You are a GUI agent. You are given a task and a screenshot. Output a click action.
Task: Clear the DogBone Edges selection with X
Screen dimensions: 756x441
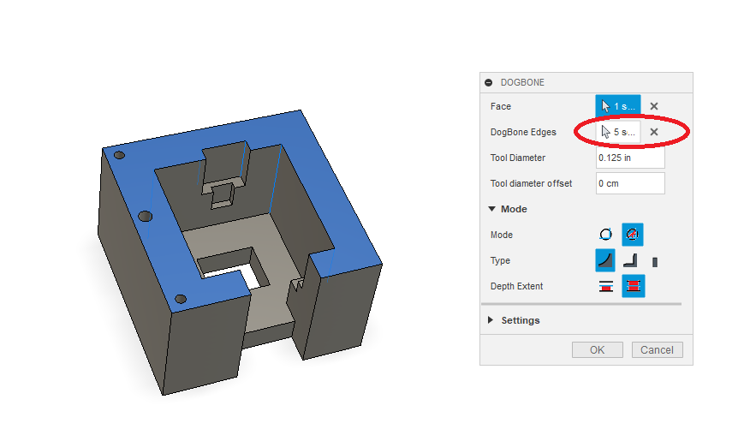[654, 132]
